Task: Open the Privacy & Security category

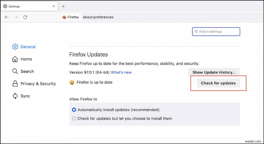Action: coord(34,83)
